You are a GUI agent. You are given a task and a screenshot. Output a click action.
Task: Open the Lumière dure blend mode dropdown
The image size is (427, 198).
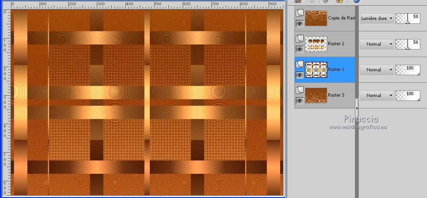click(x=377, y=19)
